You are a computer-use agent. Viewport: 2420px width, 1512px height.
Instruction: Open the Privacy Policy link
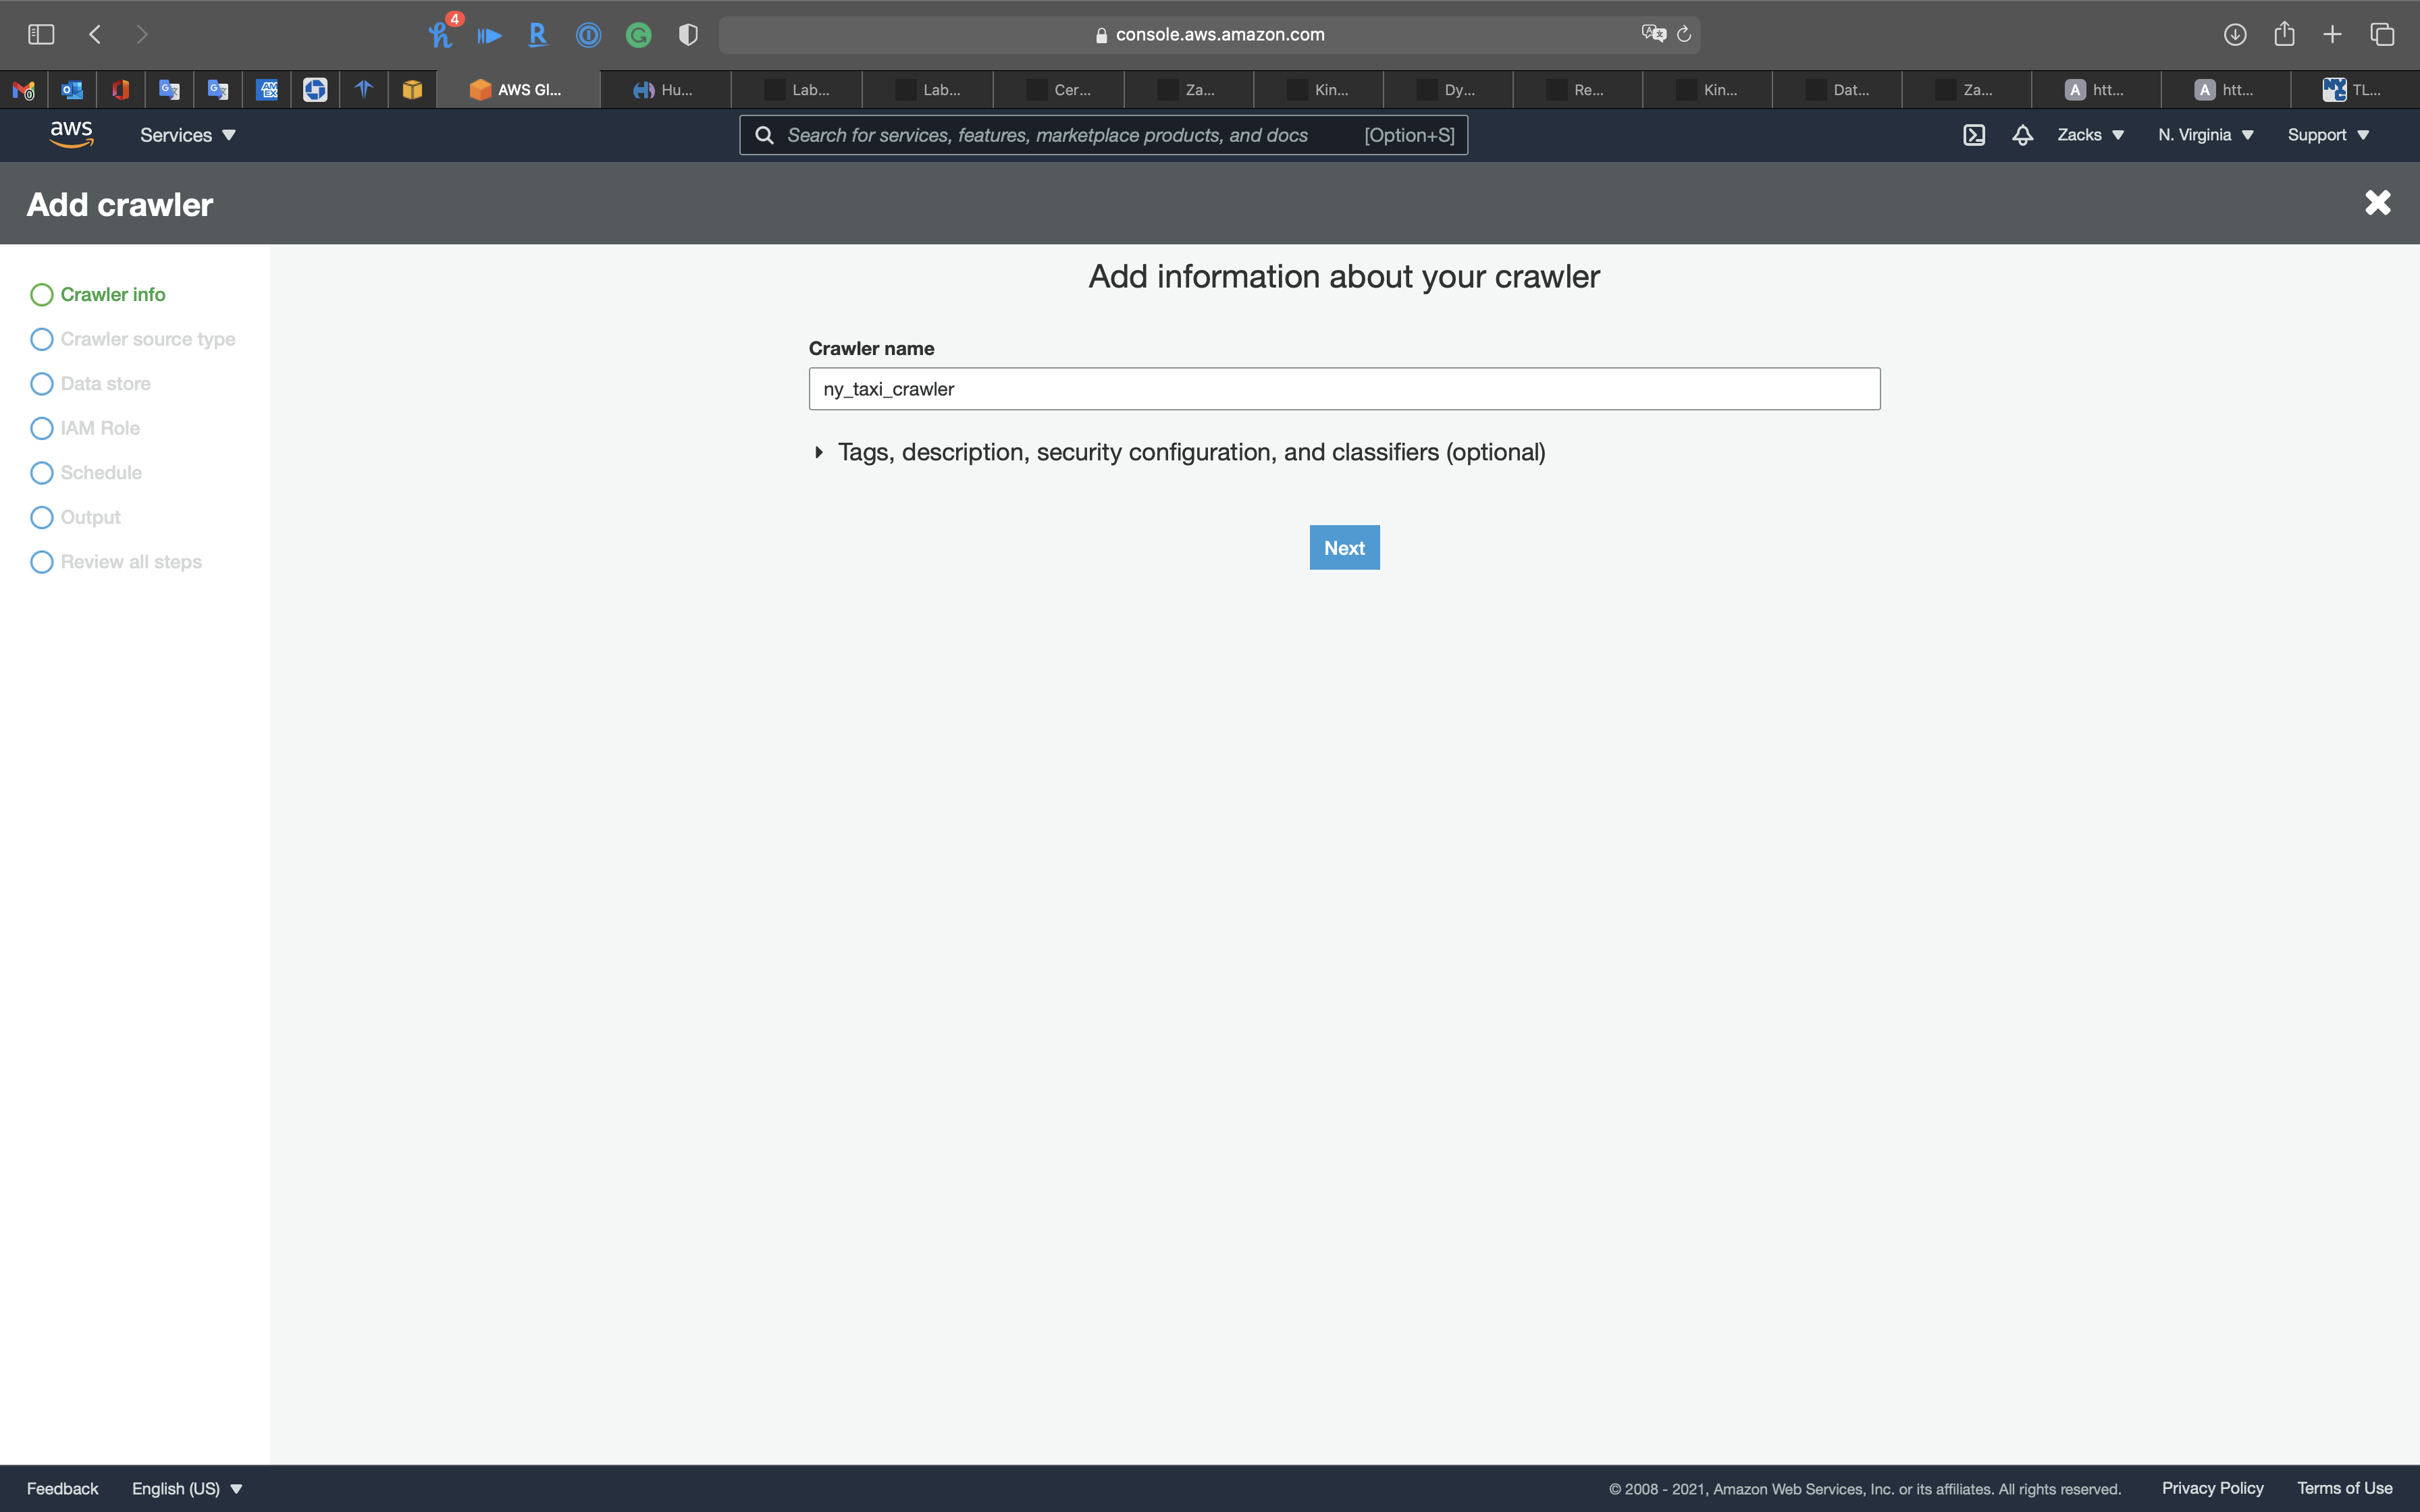click(2212, 1488)
